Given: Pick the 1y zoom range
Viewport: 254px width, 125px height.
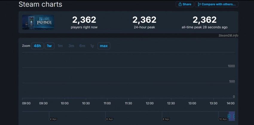Looking at the screenshot, I should point(92,46).
